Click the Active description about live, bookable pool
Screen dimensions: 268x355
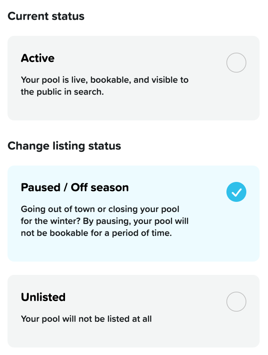(x=104, y=86)
